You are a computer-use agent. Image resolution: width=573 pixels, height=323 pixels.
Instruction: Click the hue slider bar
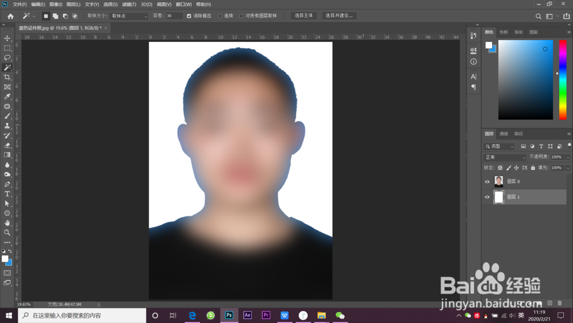point(563,80)
